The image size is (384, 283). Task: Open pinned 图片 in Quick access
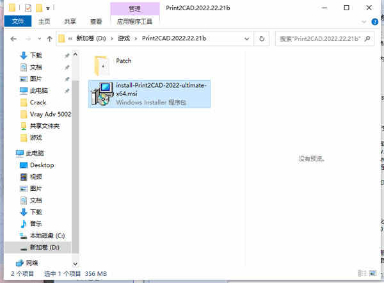(x=36, y=79)
